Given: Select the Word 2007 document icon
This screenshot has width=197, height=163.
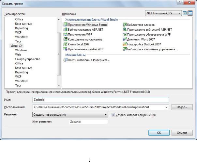Looking at the screenshot, I should point(125,39).
